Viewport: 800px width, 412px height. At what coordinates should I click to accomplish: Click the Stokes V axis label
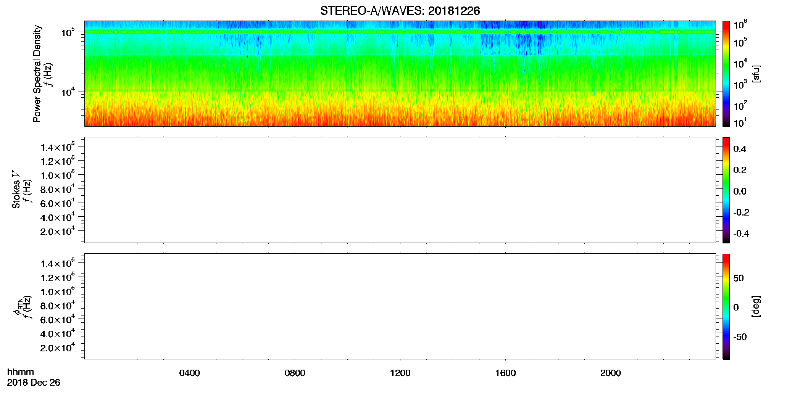pyautogui.click(x=16, y=190)
